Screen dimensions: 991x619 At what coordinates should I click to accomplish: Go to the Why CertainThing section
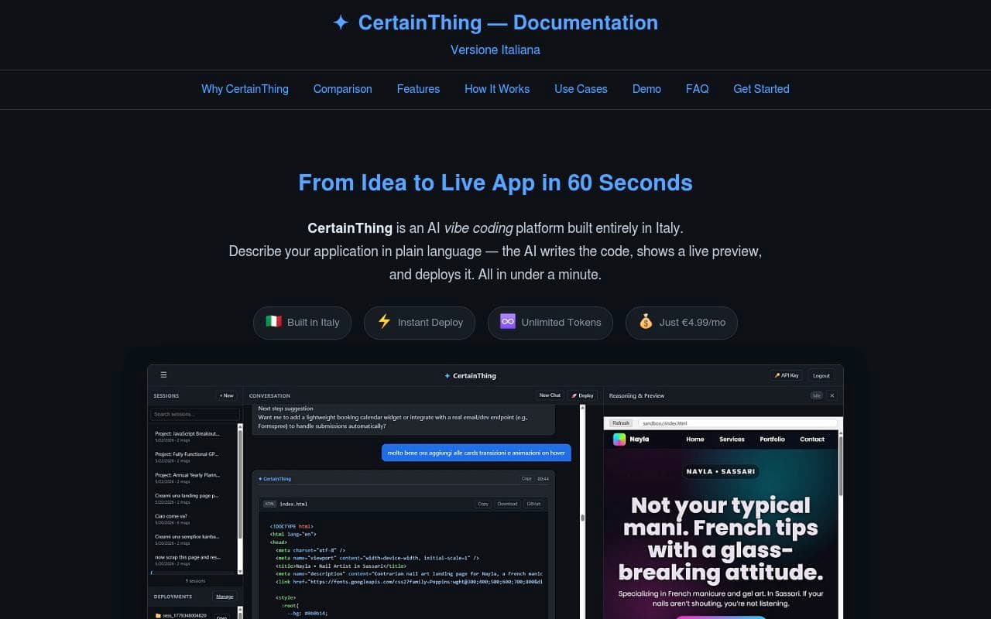tap(245, 89)
